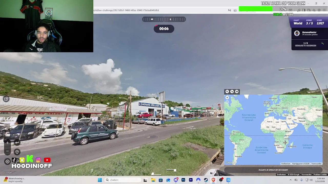Click the taskbar 'Zoeken' search box
328x184 pixels.
[x=123, y=180]
